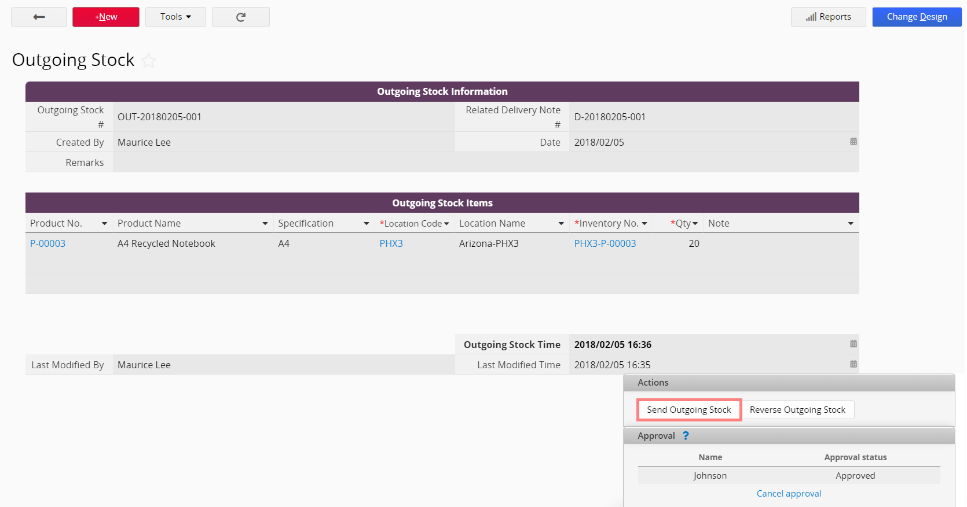The height and width of the screenshot is (507, 967).
Task: Expand Location Name column dropdown
Action: pyautogui.click(x=561, y=224)
